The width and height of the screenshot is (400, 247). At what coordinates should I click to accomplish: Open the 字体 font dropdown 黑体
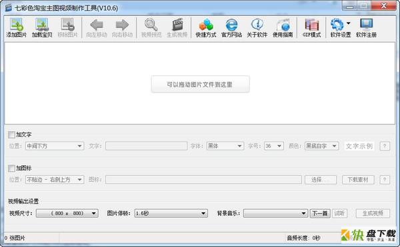[225, 146]
